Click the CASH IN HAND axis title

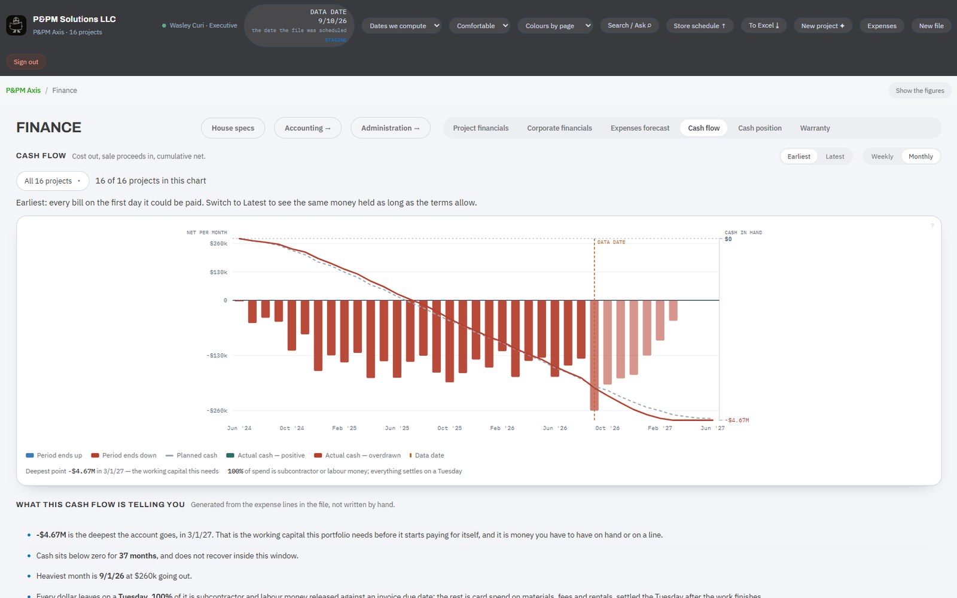click(x=743, y=233)
